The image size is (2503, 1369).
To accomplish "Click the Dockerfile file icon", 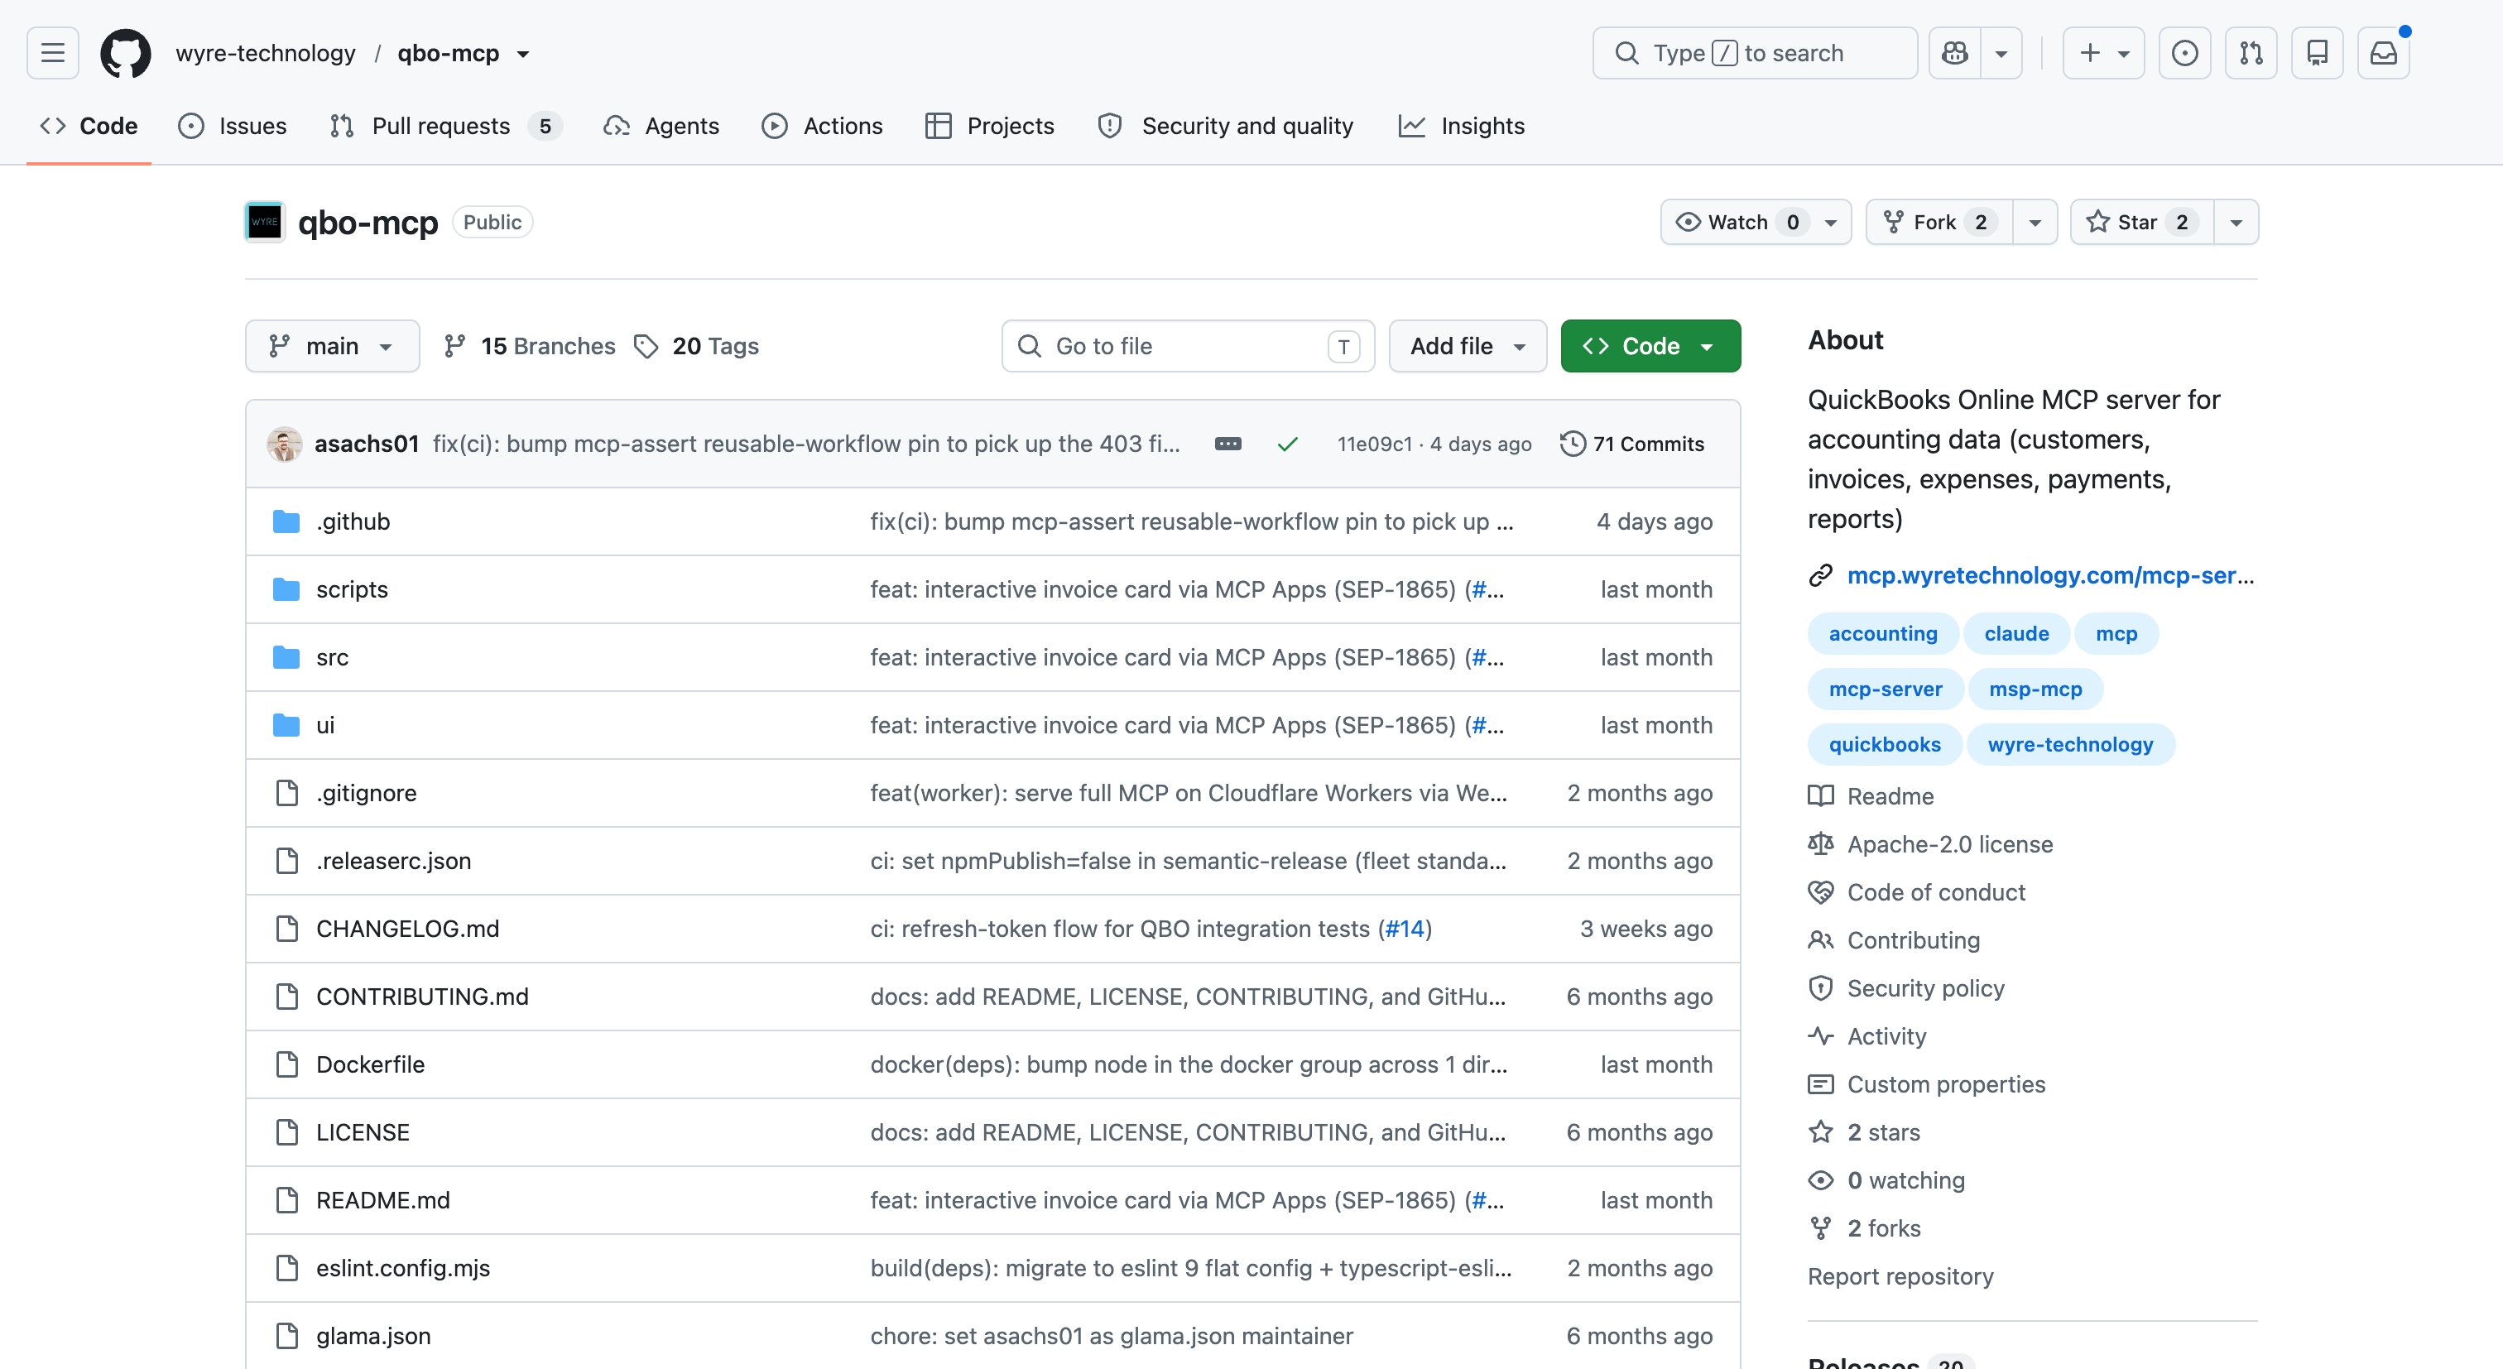I will point(286,1065).
